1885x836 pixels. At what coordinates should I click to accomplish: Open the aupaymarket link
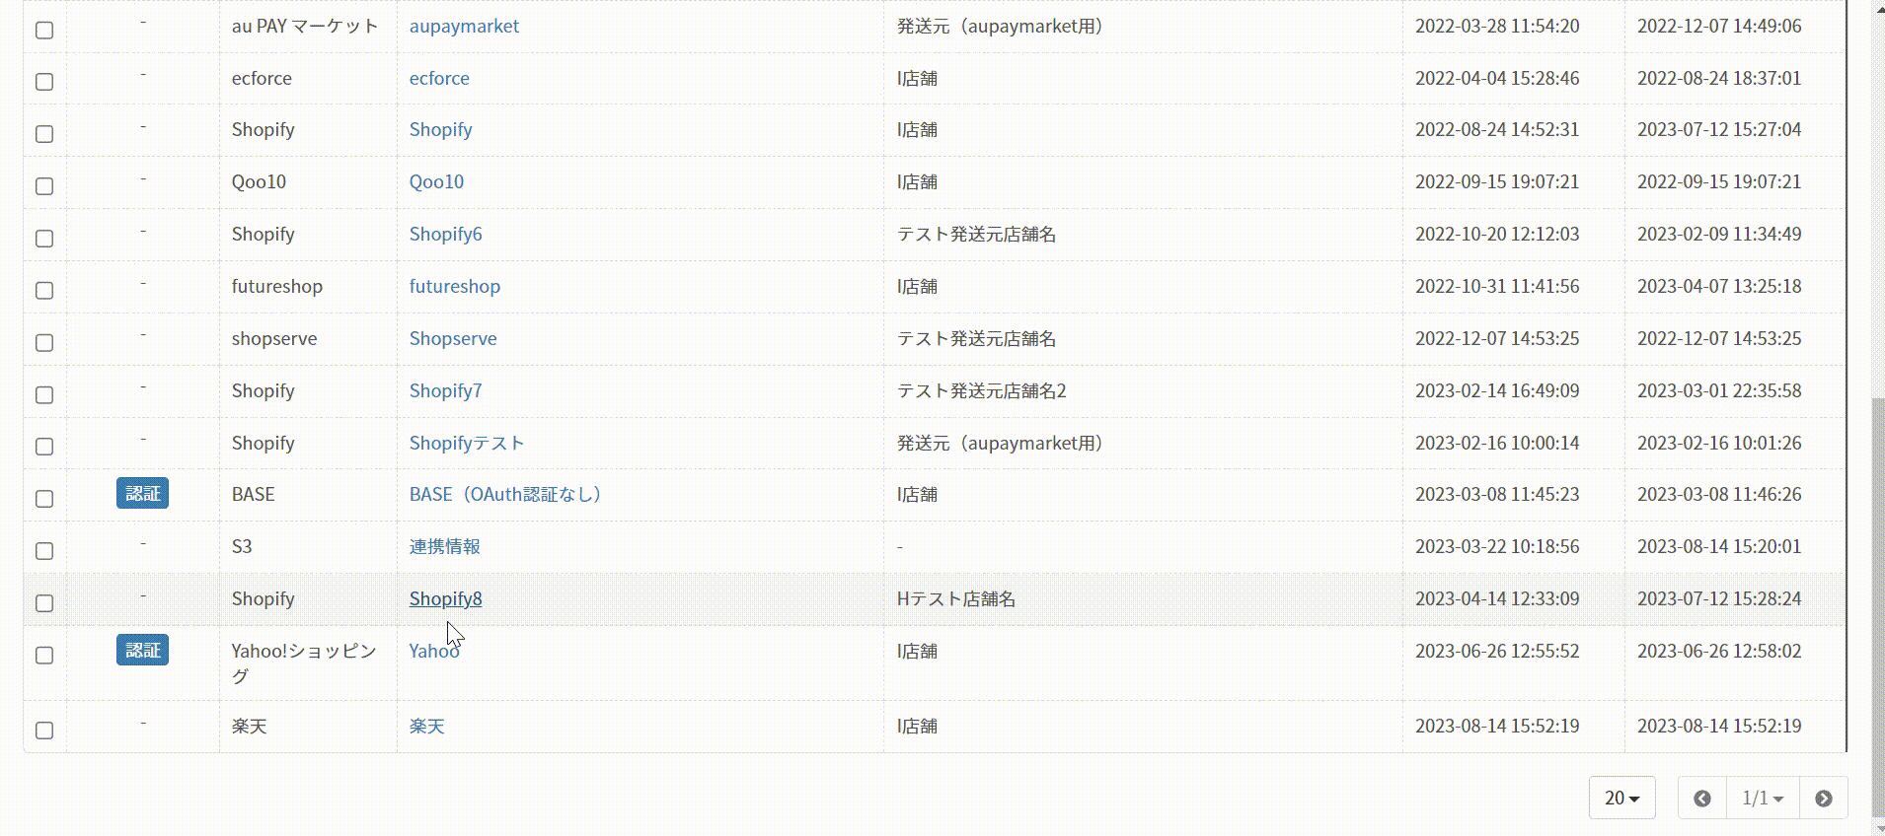click(464, 27)
